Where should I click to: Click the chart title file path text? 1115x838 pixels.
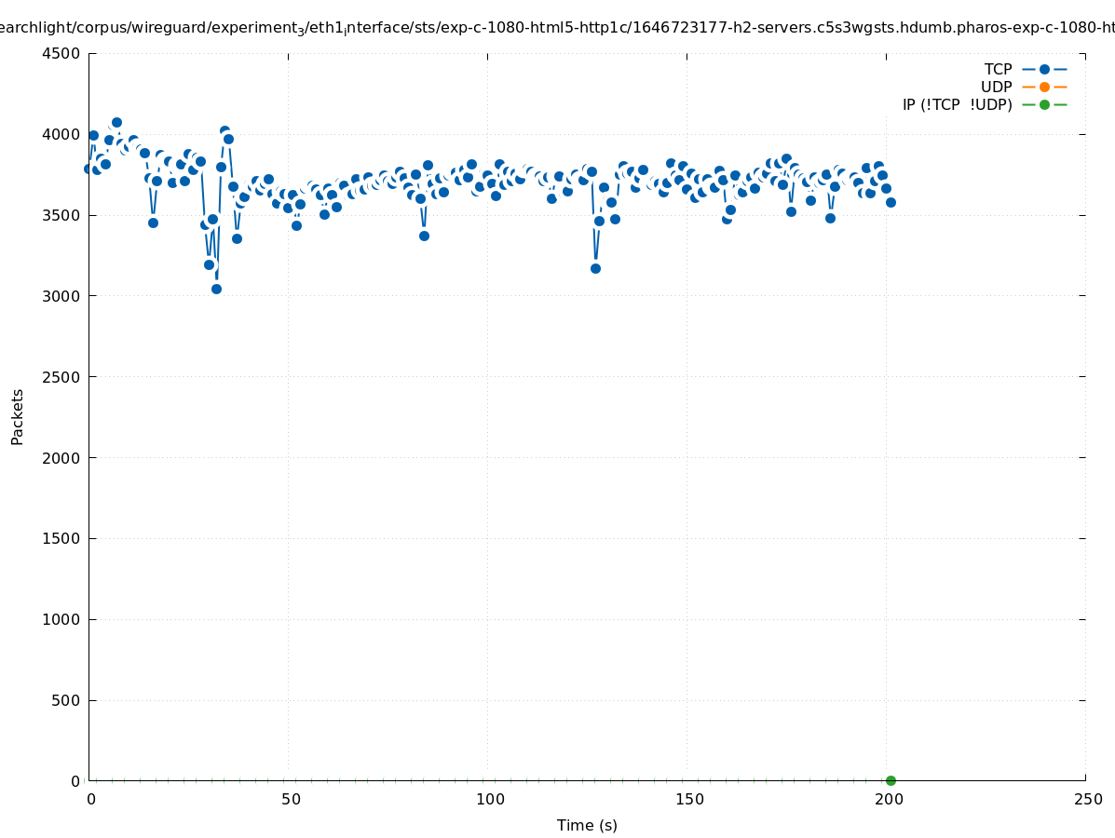click(x=557, y=28)
